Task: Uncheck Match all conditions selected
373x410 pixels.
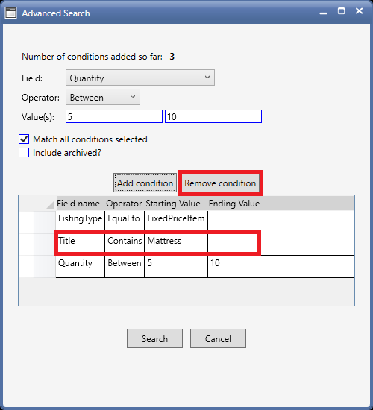Action: coord(24,139)
